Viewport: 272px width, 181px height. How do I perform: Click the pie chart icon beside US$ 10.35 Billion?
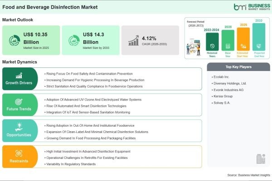point(15,40)
